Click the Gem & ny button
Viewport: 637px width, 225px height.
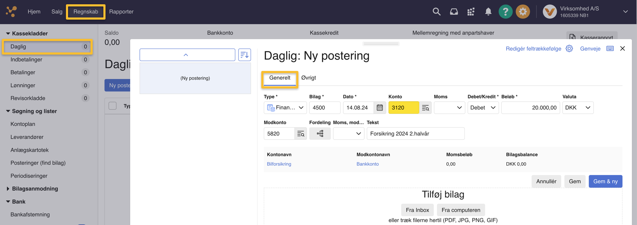click(x=605, y=181)
